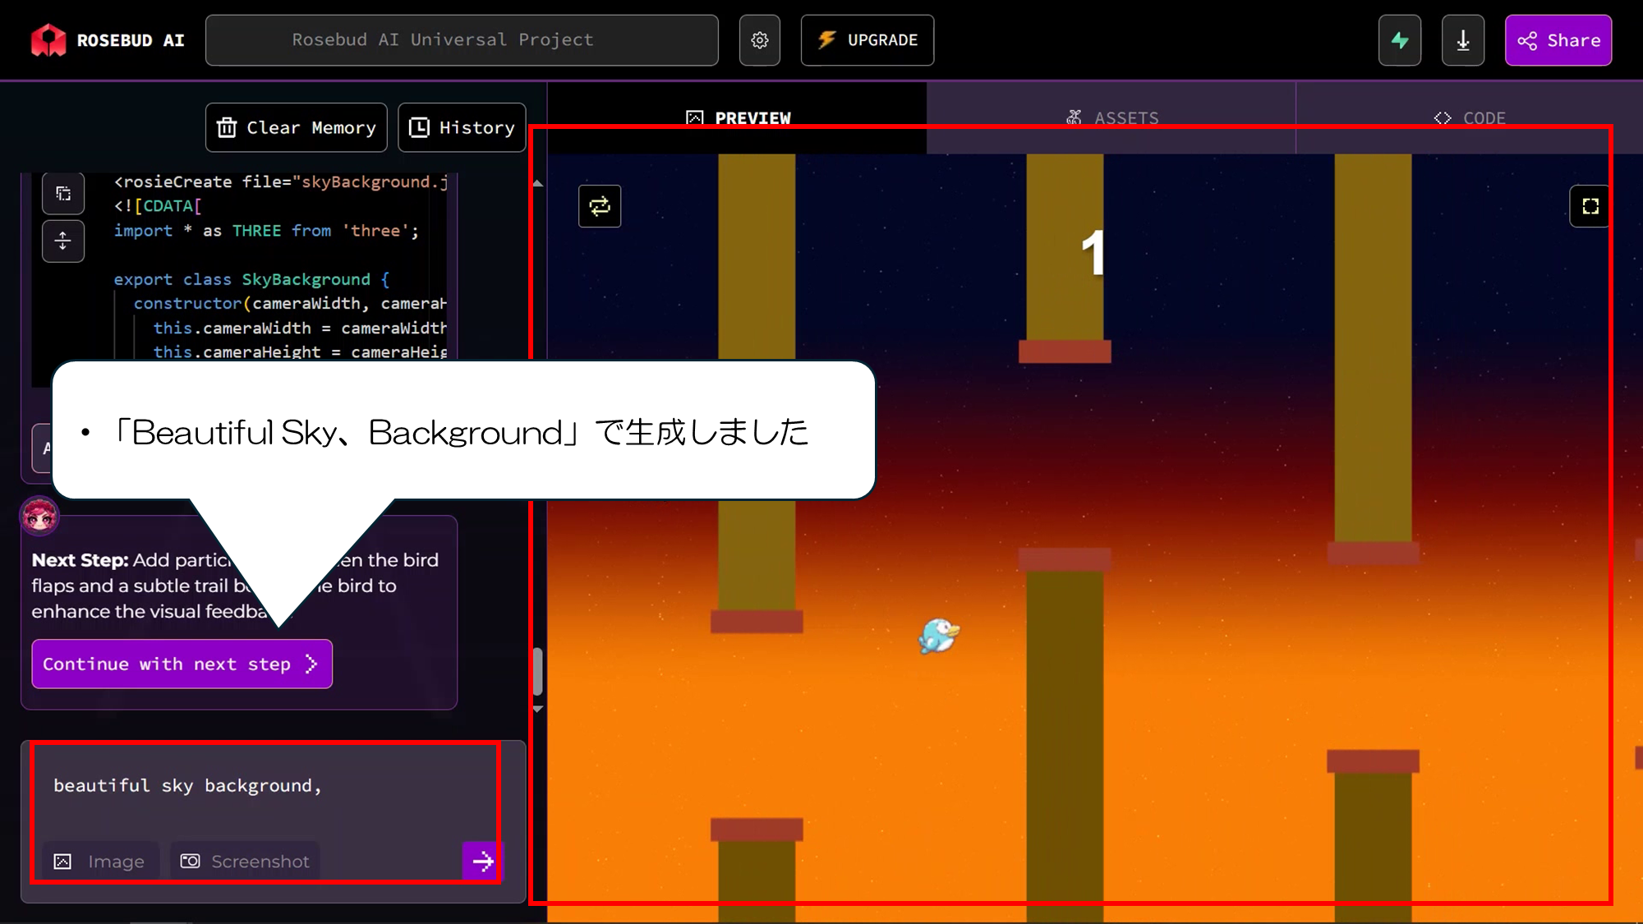Click Continue with next step
Viewport: 1643px width, 924px height.
(182, 664)
